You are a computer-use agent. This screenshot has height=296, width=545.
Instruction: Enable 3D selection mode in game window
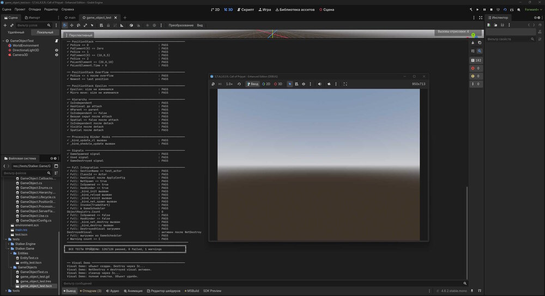pyautogui.click(x=278, y=84)
